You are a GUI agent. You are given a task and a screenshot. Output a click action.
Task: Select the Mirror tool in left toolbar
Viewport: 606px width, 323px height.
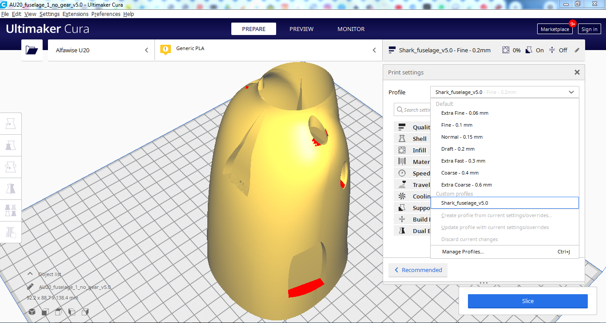click(11, 189)
